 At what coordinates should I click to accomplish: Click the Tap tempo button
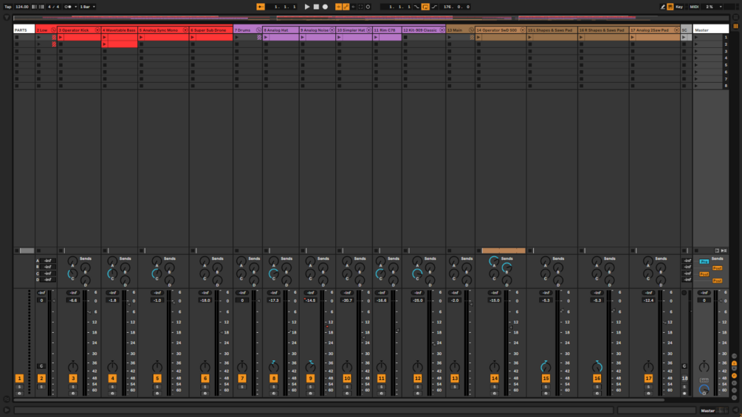click(x=7, y=7)
